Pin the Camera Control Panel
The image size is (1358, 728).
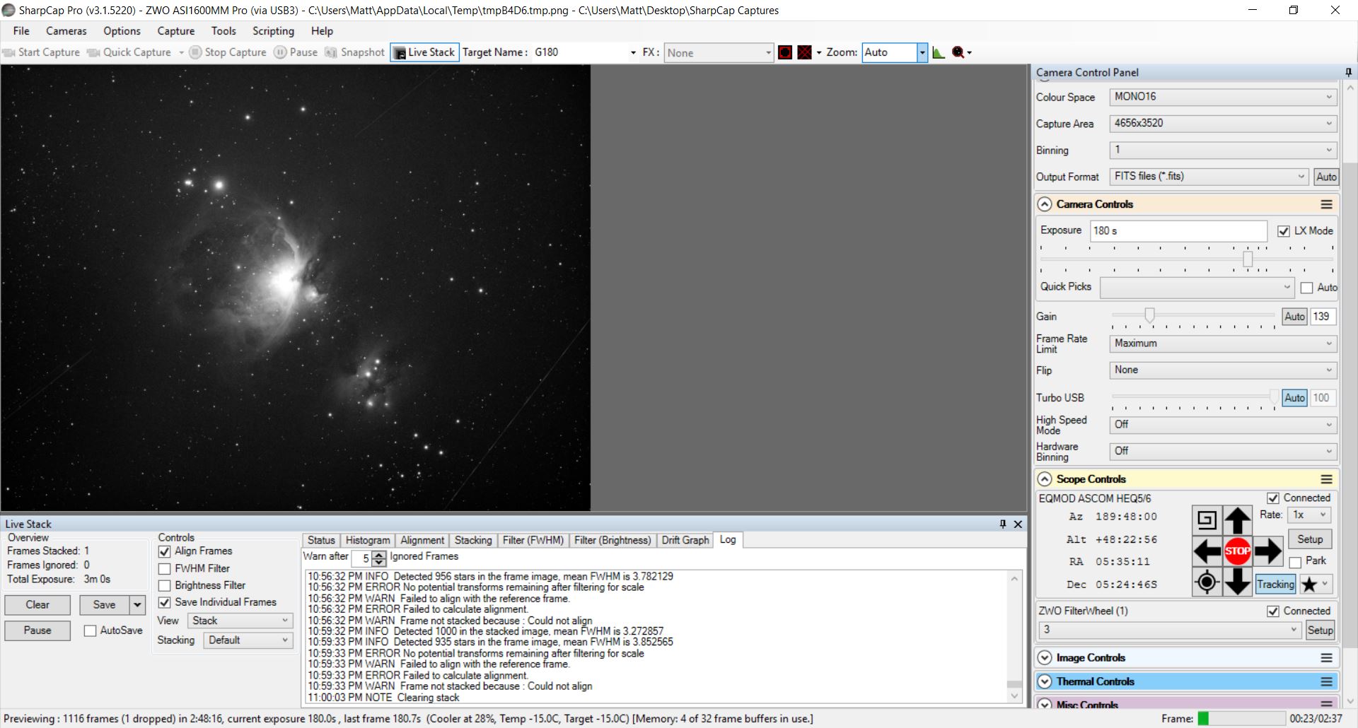(x=1348, y=72)
